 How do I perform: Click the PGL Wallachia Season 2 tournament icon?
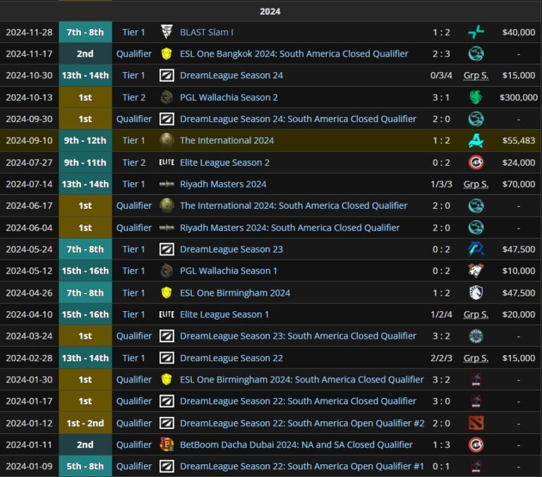167,97
